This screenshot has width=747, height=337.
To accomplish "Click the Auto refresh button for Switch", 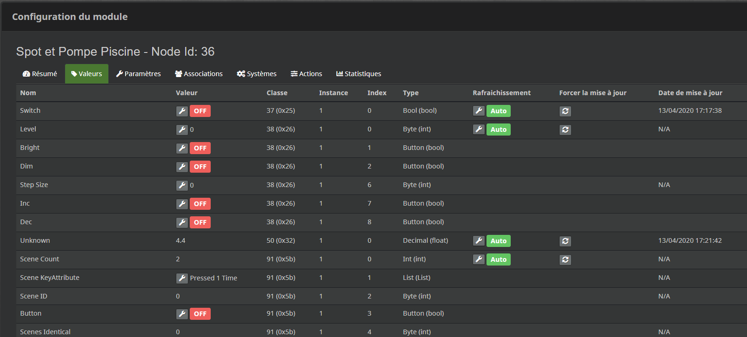I will coord(498,111).
